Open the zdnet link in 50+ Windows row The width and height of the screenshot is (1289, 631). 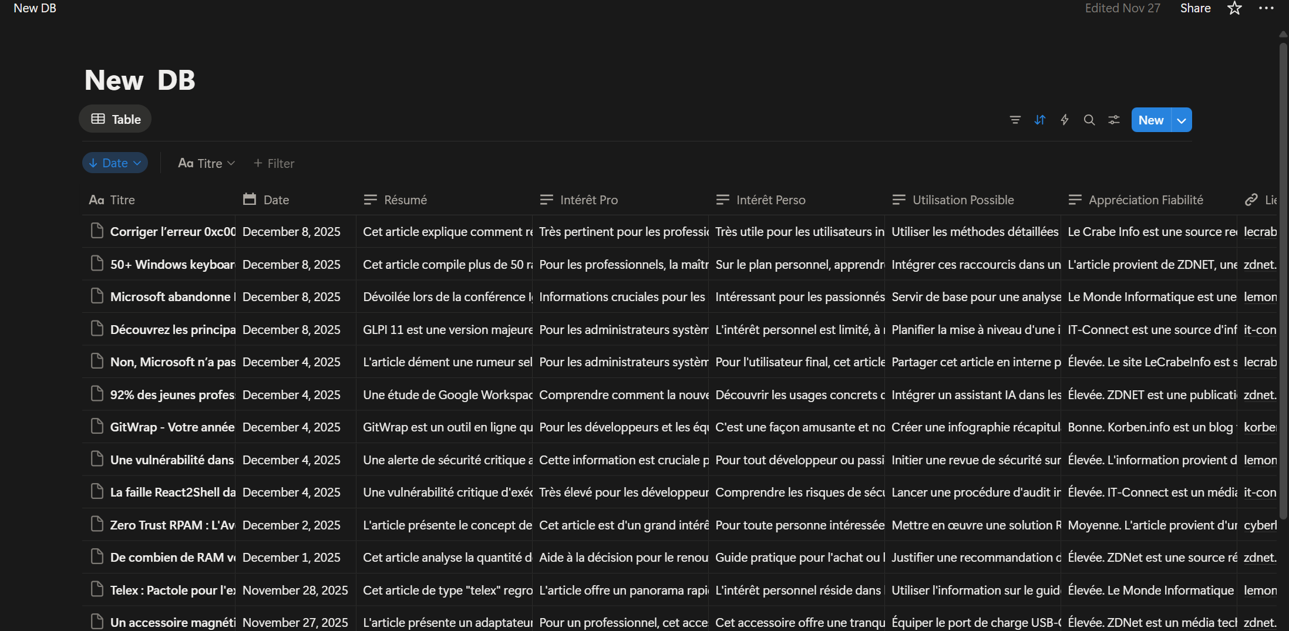coord(1260,265)
